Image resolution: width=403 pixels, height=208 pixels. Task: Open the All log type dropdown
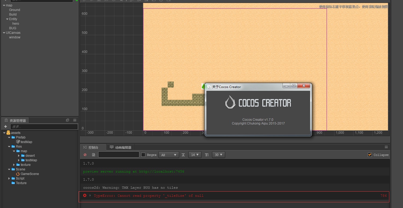pos(169,155)
